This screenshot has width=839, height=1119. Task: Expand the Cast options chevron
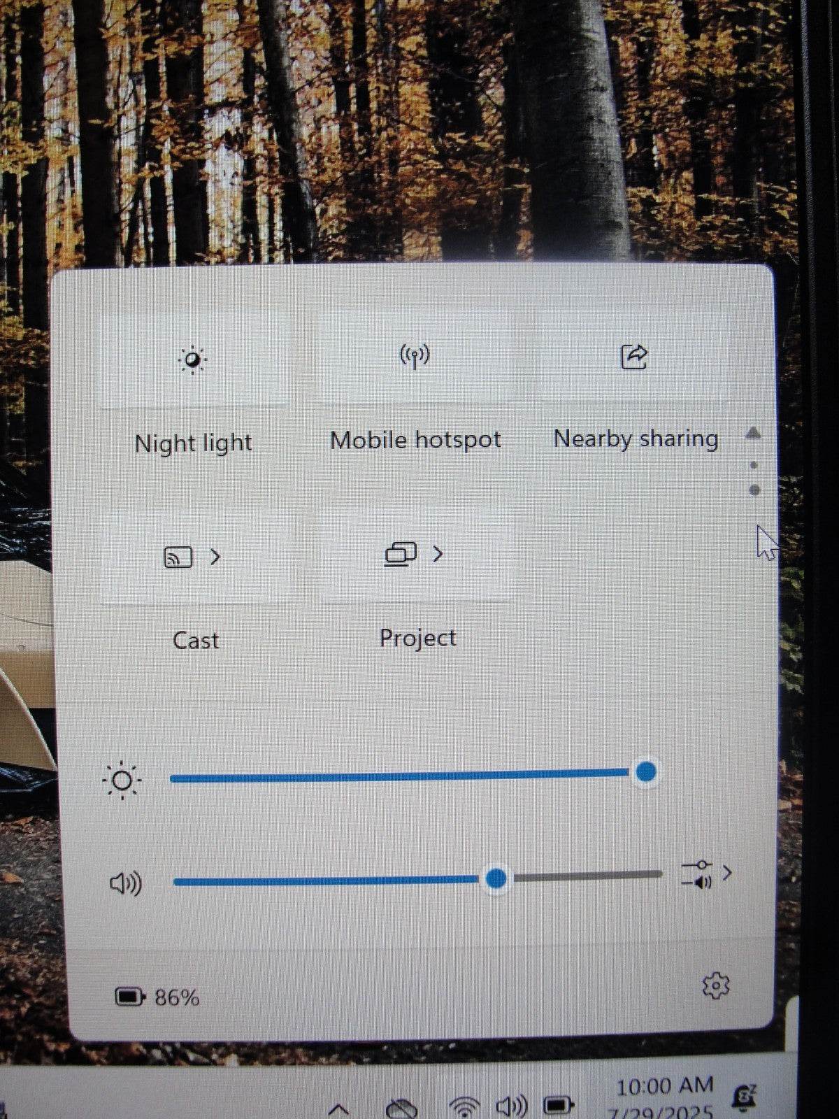(x=215, y=557)
